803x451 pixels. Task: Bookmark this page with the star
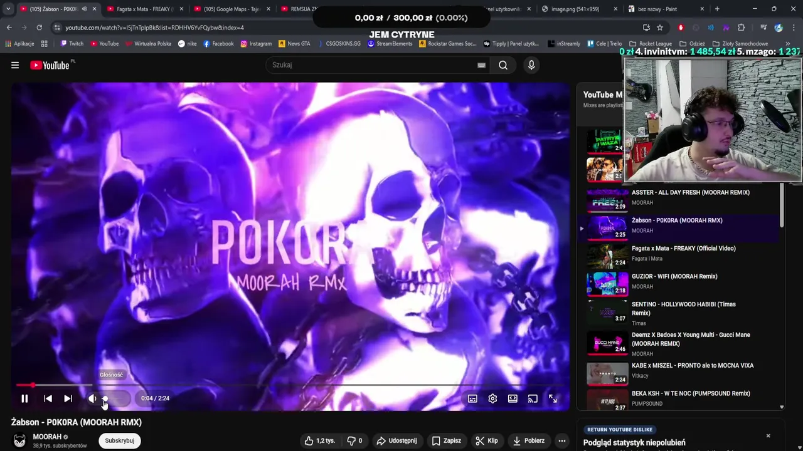pos(660,28)
